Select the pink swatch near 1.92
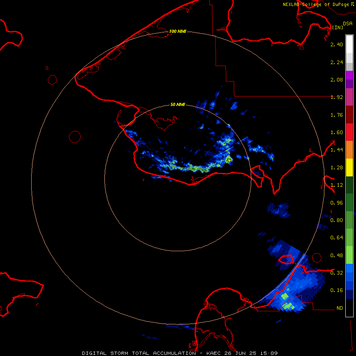This screenshot has width=356, height=356. (349, 97)
